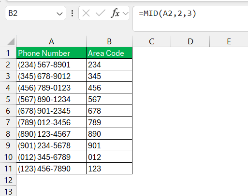The height and width of the screenshot is (196, 248).
Task: Select cell with (890) 123-4567
Action: pyautogui.click(x=51, y=134)
